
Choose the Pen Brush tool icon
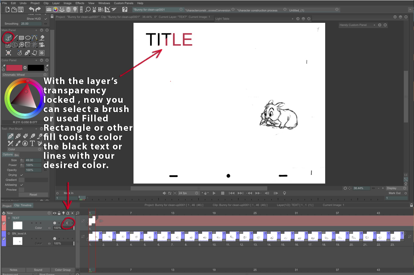pos(10,136)
